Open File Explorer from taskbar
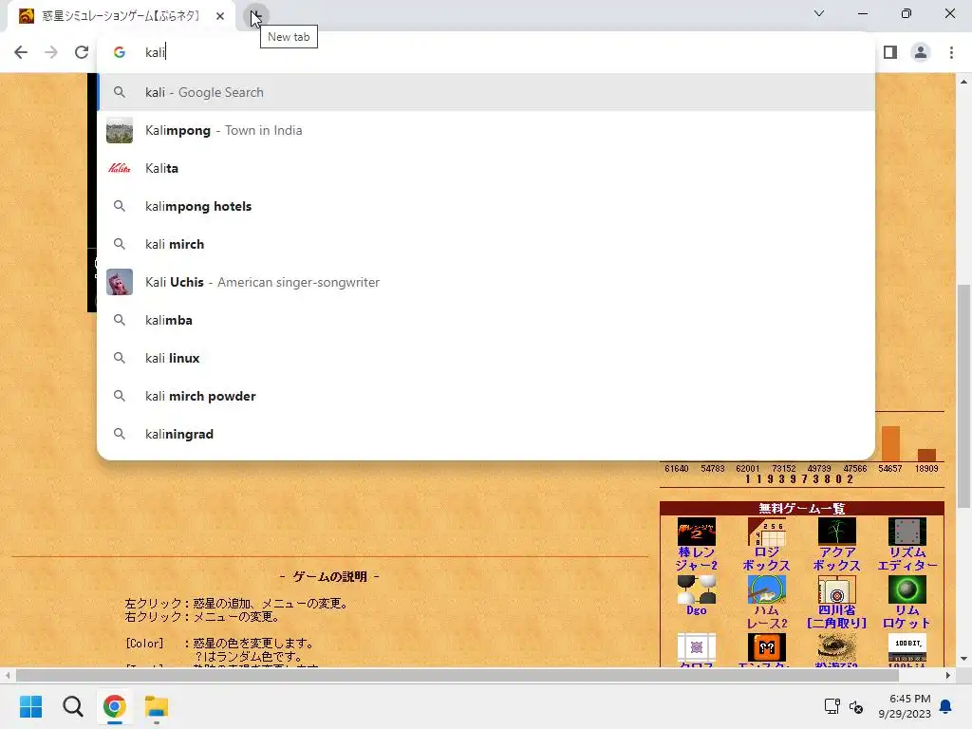This screenshot has height=729, width=972. click(157, 706)
